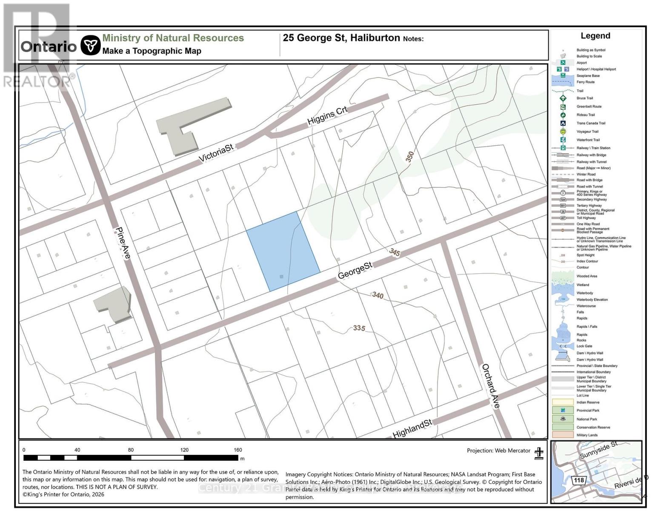Click the Tertiary Highway 801 shield
The height and width of the screenshot is (511, 661).
tap(563, 206)
